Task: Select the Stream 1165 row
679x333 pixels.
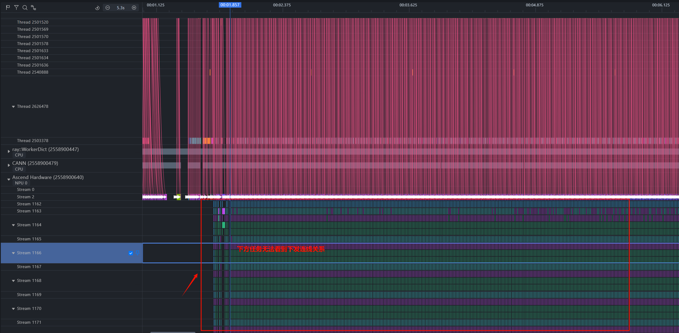Action: [x=71, y=239]
